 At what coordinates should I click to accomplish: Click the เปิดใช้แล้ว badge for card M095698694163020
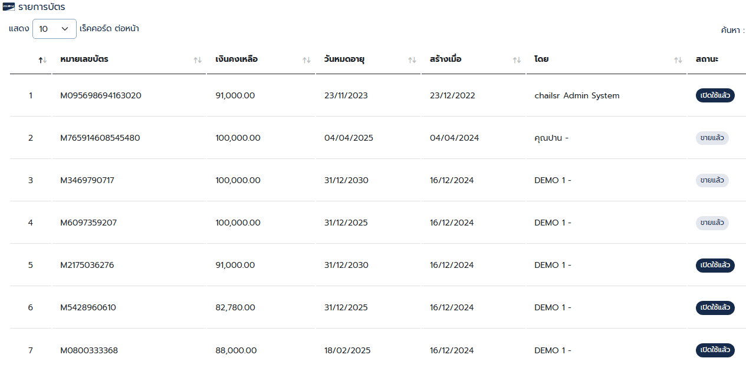[x=715, y=95]
